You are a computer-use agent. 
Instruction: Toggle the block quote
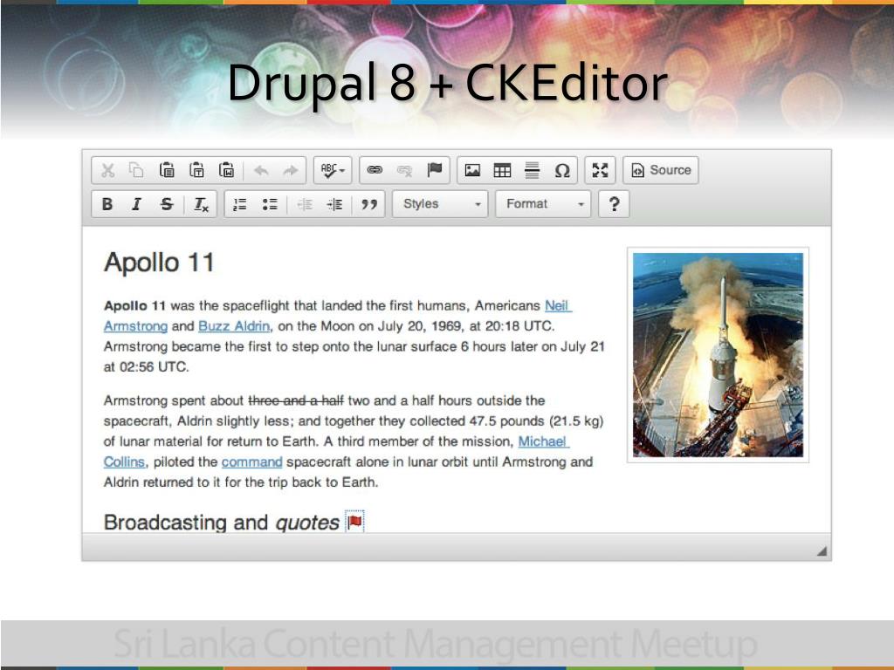pos(369,204)
